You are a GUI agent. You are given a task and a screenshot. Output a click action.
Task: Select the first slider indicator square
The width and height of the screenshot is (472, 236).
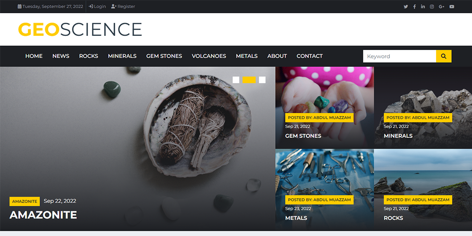click(x=236, y=80)
